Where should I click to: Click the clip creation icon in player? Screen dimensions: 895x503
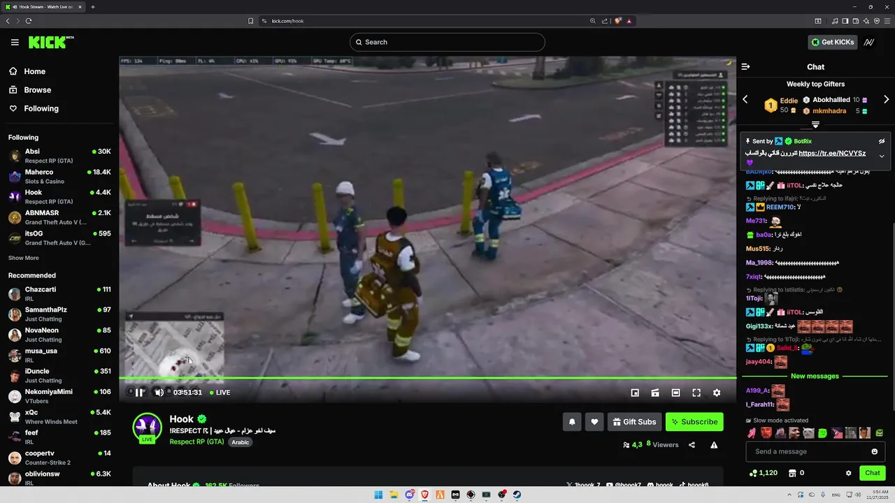(655, 393)
